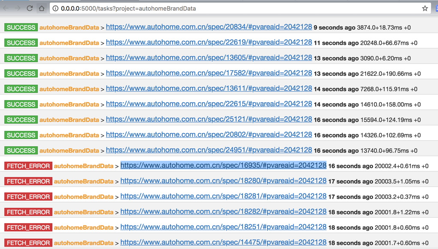438x249 pixels.
Task: Bookmark this page with the star icon
Action: (425, 9)
